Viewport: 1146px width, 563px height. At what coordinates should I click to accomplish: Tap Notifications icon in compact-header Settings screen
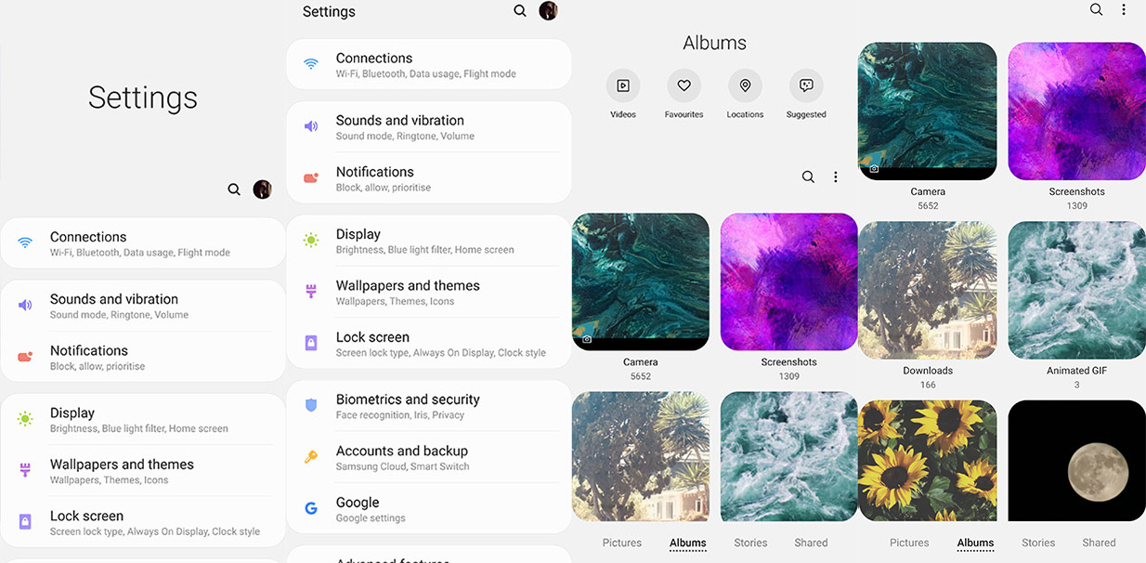(x=311, y=177)
